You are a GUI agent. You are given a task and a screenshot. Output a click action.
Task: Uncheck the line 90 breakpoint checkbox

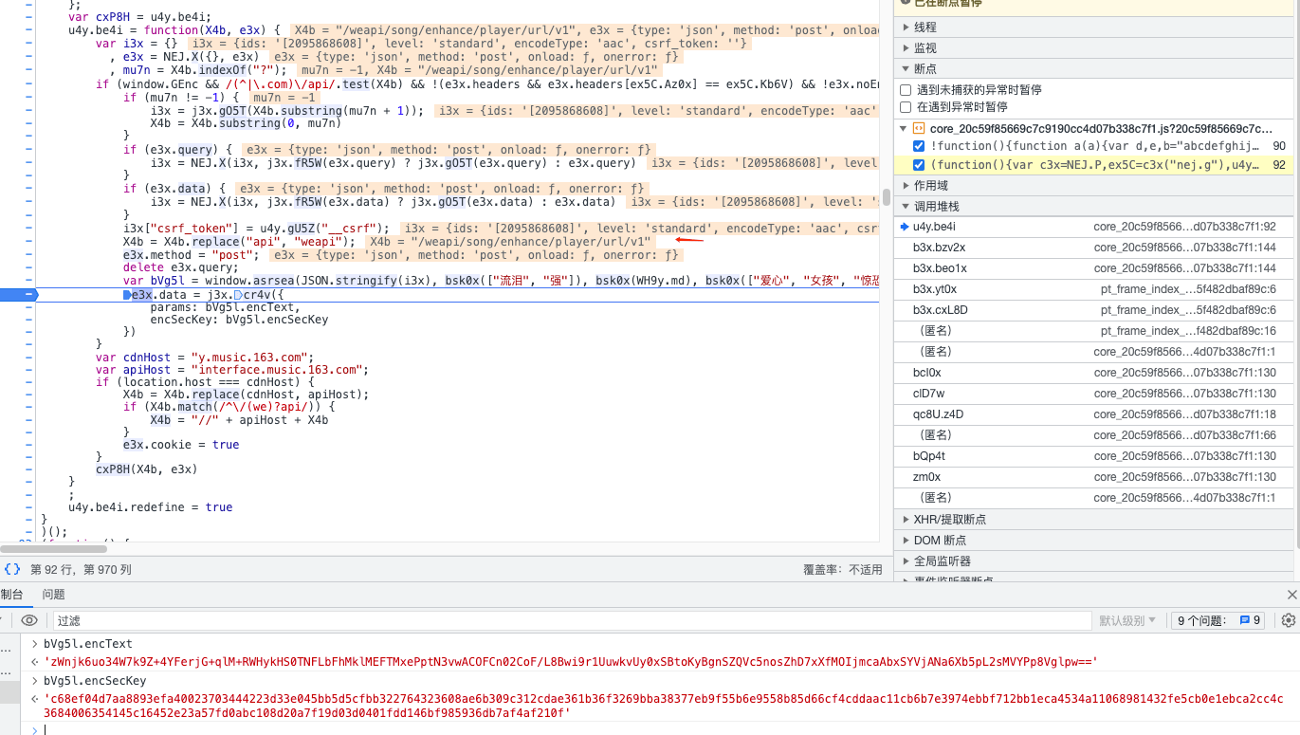click(x=918, y=146)
